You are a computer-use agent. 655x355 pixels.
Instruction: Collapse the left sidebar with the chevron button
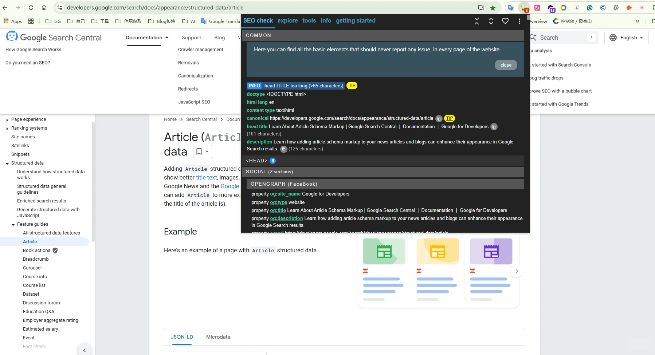(x=85, y=350)
